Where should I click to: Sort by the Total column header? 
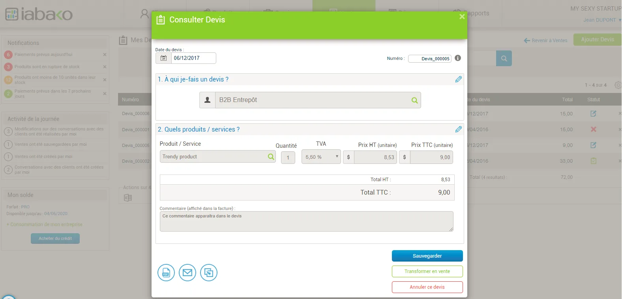pyautogui.click(x=567, y=100)
